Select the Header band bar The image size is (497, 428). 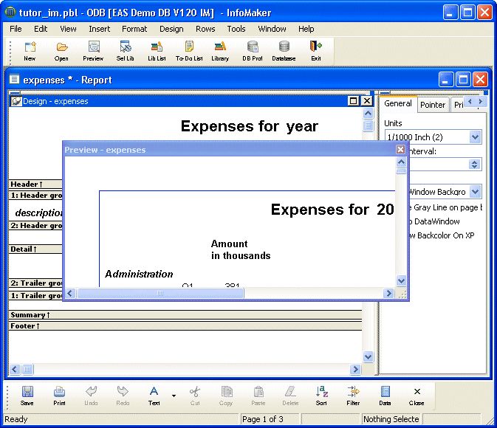pyautogui.click(x=35, y=184)
